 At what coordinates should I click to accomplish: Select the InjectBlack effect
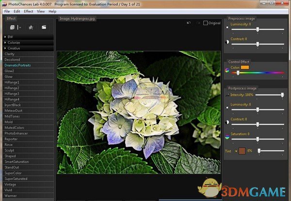pyautogui.click(x=29, y=105)
